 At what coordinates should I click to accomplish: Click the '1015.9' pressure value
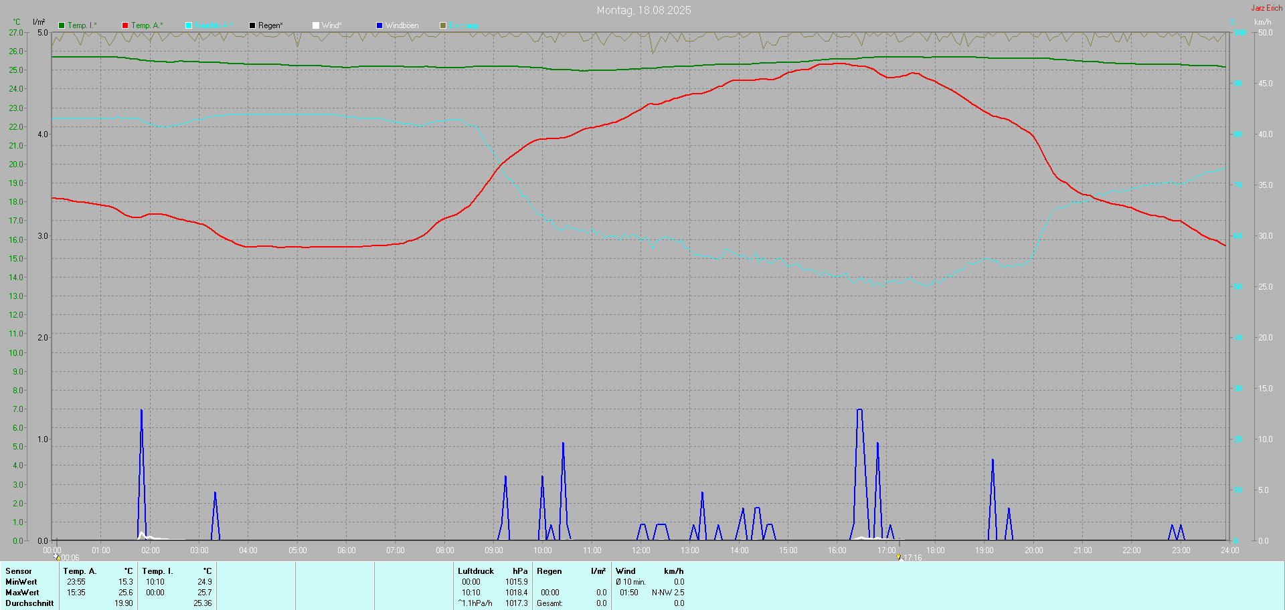[x=517, y=582]
